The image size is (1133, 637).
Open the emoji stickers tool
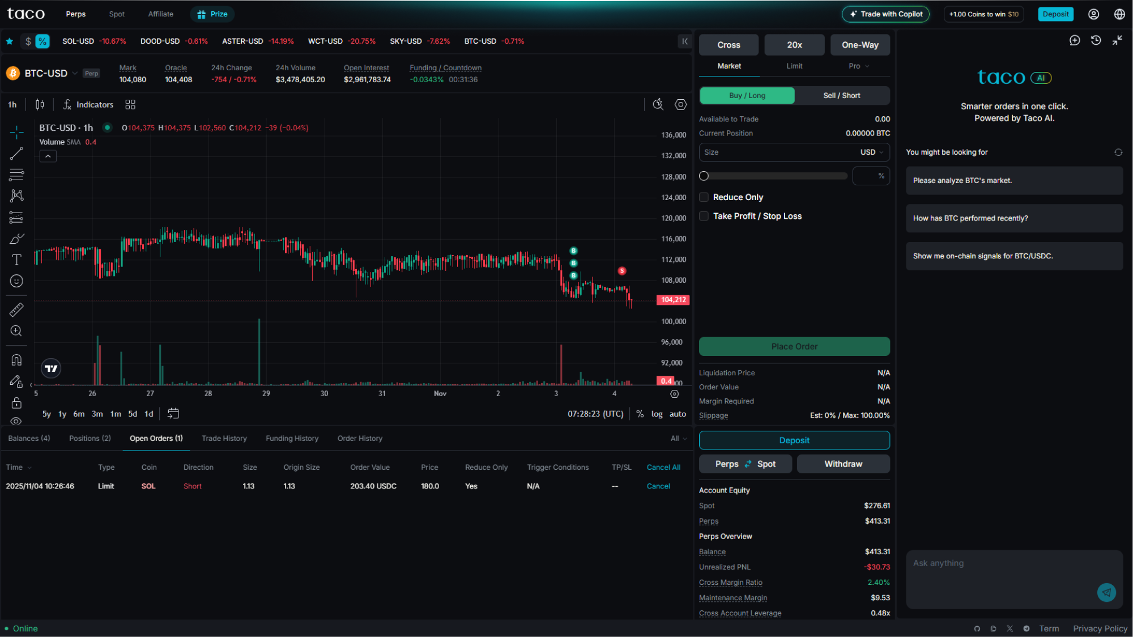coord(16,281)
